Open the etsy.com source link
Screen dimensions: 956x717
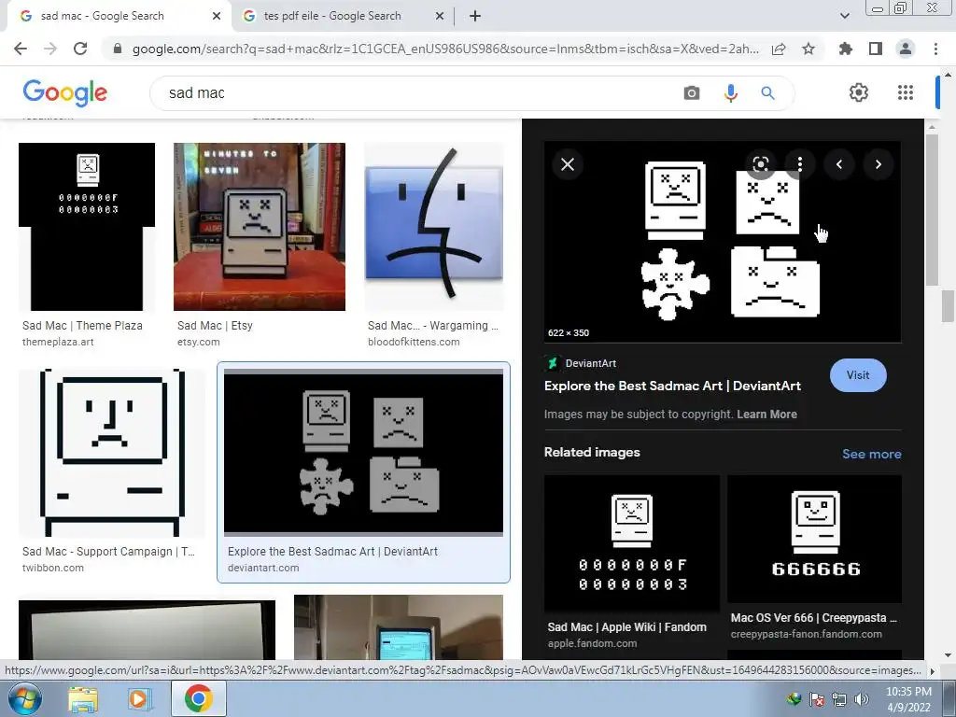pos(198,342)
